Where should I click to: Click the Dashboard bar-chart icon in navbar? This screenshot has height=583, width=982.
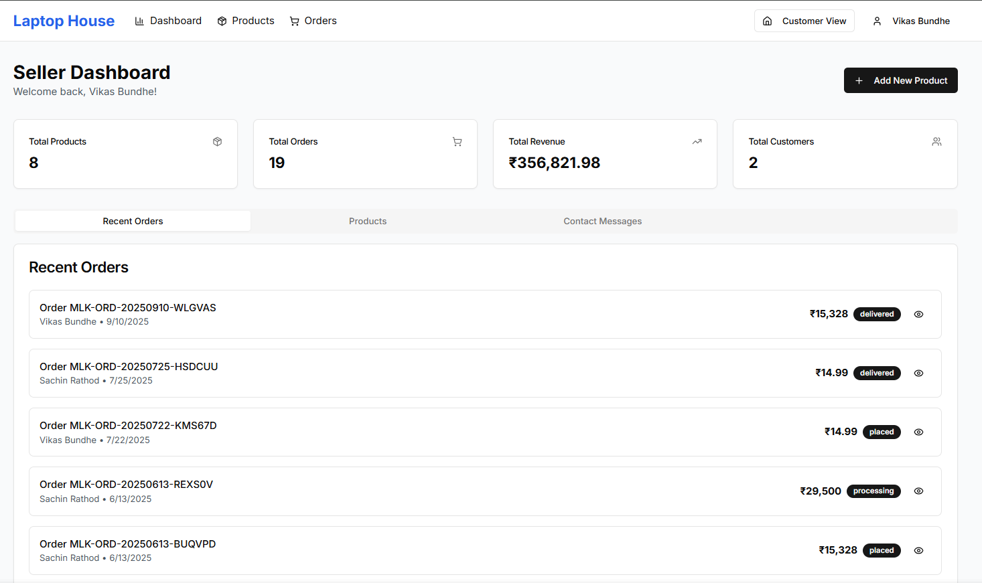coord(139,21)
